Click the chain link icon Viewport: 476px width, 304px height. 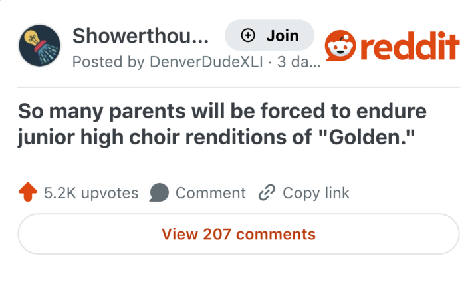[x=266, y=193]
